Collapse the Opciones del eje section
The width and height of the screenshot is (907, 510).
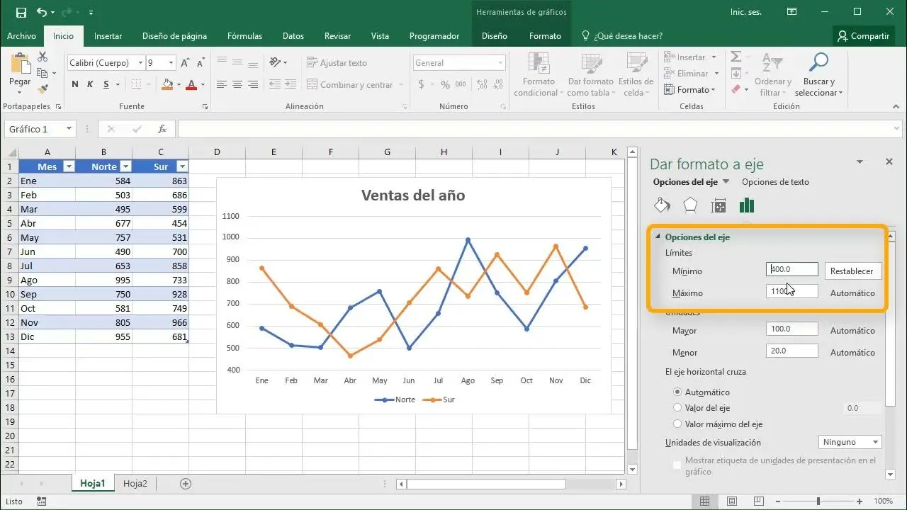click(658, 237)
